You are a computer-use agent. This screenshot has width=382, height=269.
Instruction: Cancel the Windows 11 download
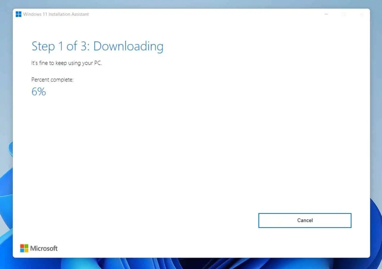point(305,221)
